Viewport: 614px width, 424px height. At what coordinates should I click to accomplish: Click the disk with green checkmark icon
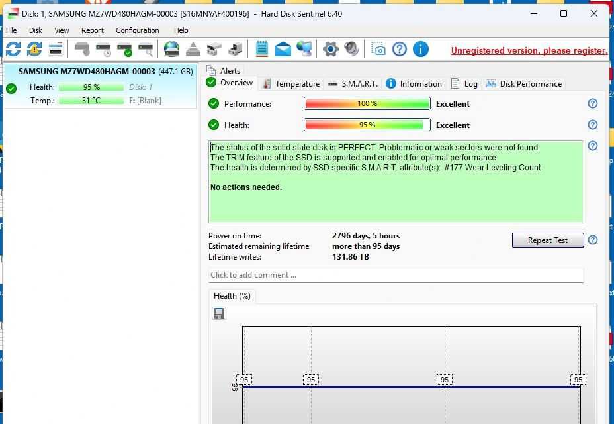124,50
